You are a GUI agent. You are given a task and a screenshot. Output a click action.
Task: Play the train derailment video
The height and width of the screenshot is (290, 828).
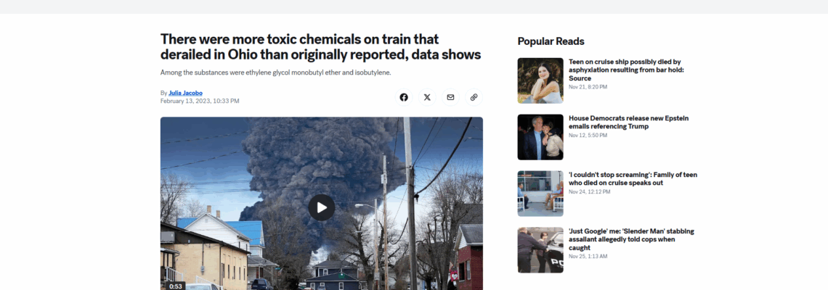pos(321,207)
